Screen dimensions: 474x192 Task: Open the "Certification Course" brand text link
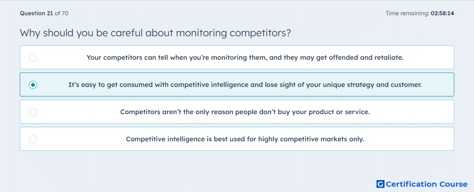(427, 184)
